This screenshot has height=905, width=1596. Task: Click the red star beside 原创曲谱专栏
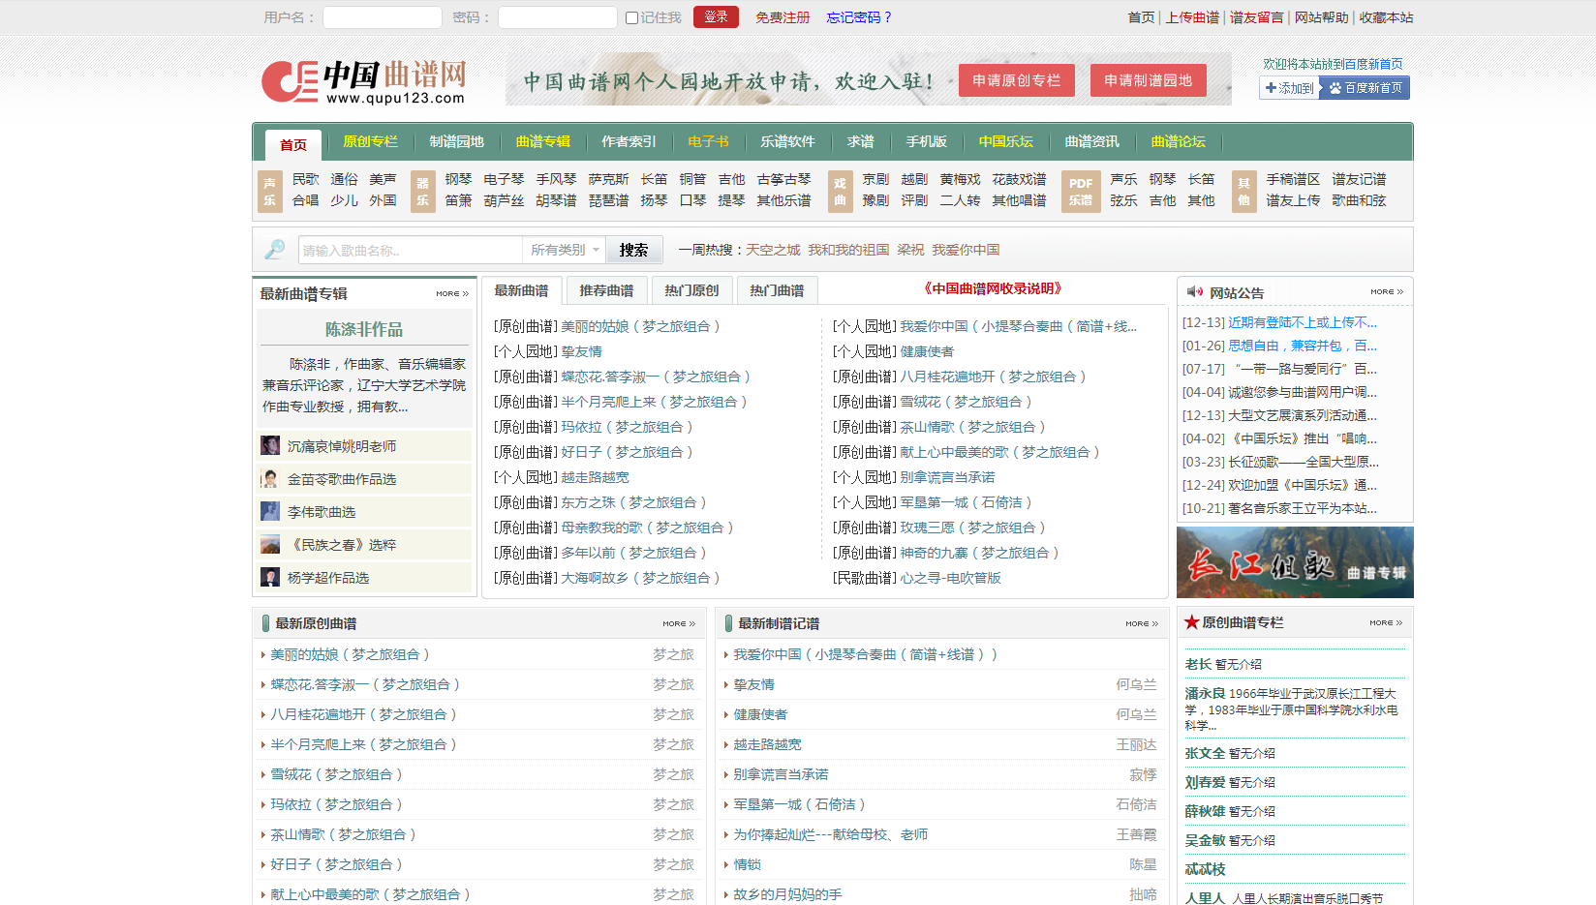click(1191, 622)
